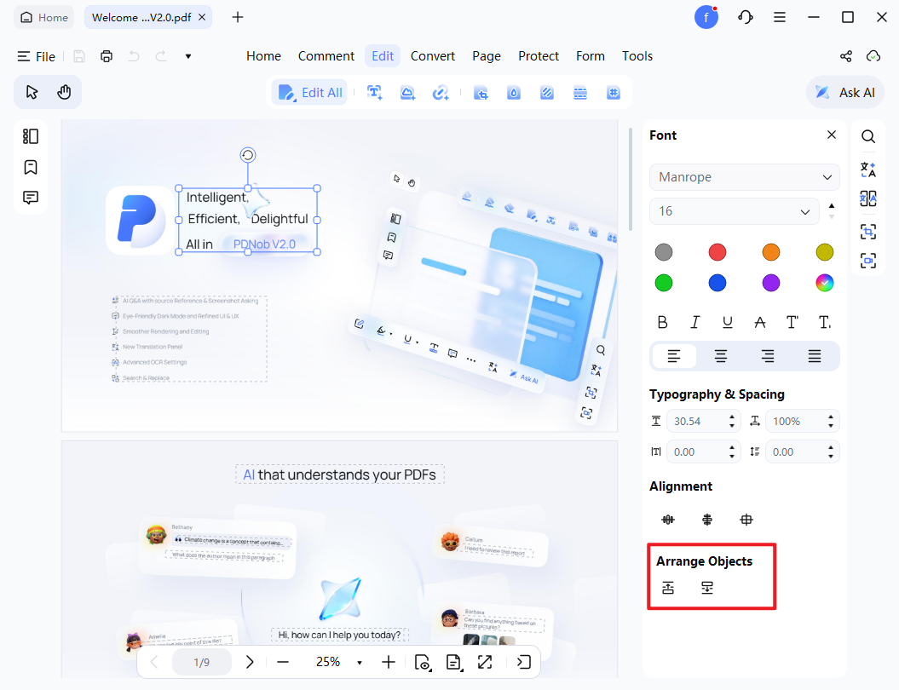Toggle subscript text formatting
The height and width of the screenshot is (690, 899).
[825, 323]
